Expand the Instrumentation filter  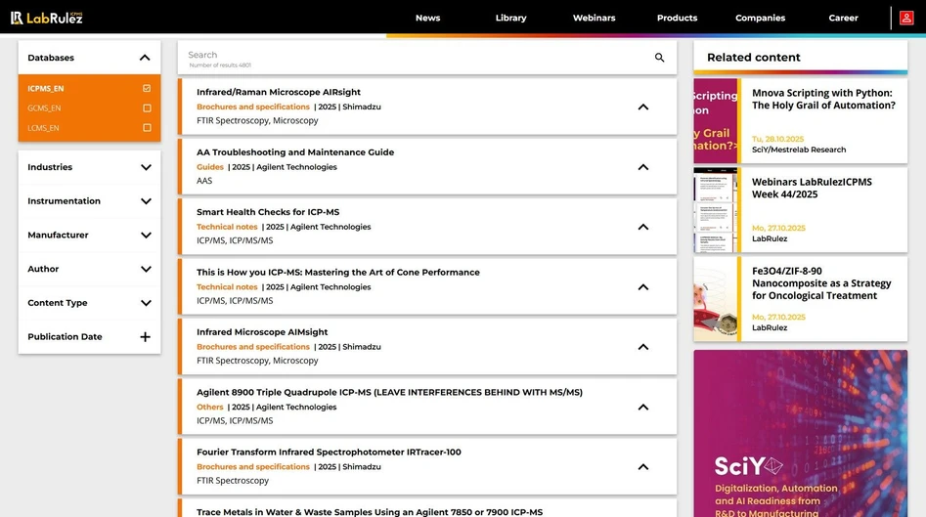[x=146, y=201]
